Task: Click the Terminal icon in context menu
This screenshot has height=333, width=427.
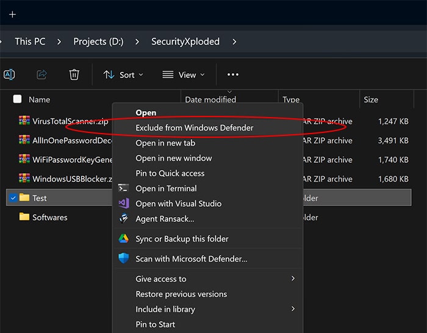Action: [x=124, y=188]
